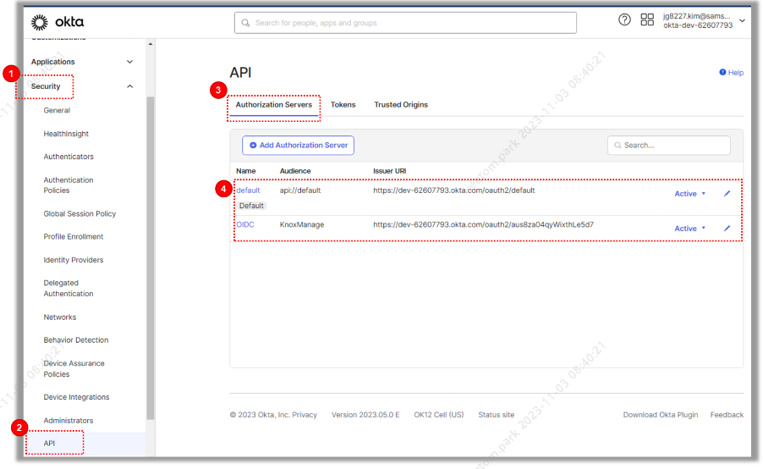Open Authentication Policies in sidebar
This screenshot has width=763, height=469.
[x=69, y=185]
